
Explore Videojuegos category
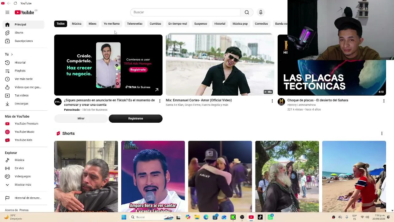(x=23, y=176)
